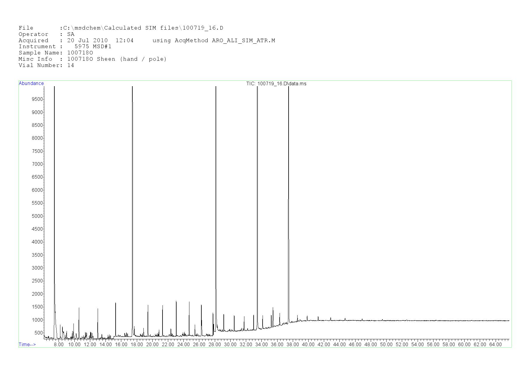Click the Vial Number 14 line
The height and width of the screenshot is (371, 524).
coord(46,65)
